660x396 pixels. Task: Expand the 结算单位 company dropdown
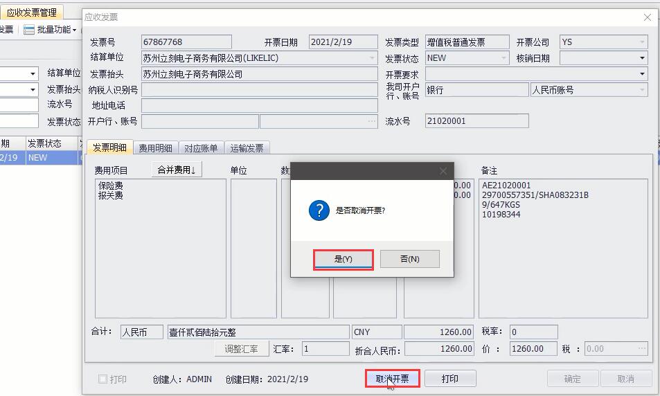(373, 58)
